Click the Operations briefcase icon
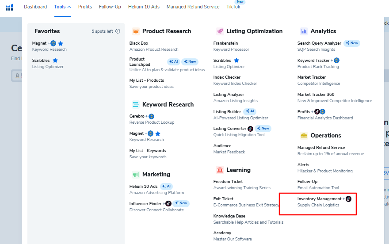The image size is (389, 244). point(304,136)
